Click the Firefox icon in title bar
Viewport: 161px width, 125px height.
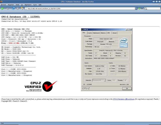tap(1, 2)
